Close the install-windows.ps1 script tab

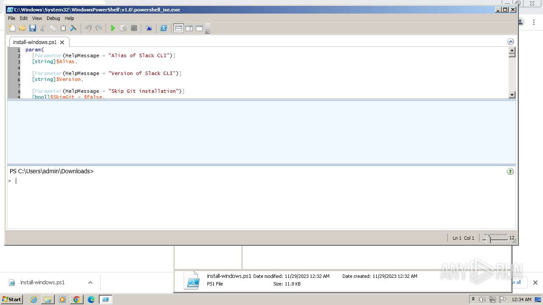pyautogui.click(x=62, y=42)
